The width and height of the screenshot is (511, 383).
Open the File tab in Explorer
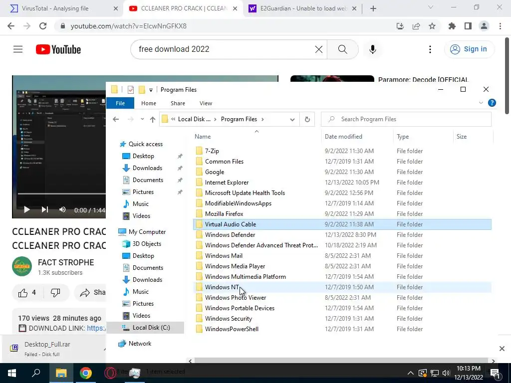pyautogui.click(x=120, y=103)
